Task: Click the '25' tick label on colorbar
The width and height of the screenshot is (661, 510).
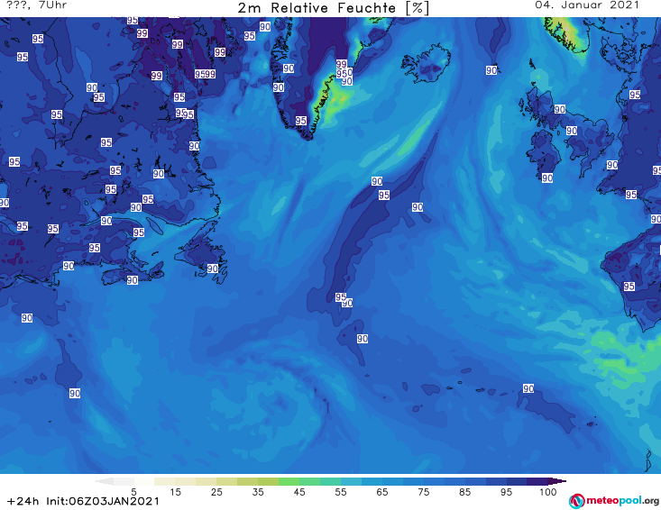Action: [216, 491]
